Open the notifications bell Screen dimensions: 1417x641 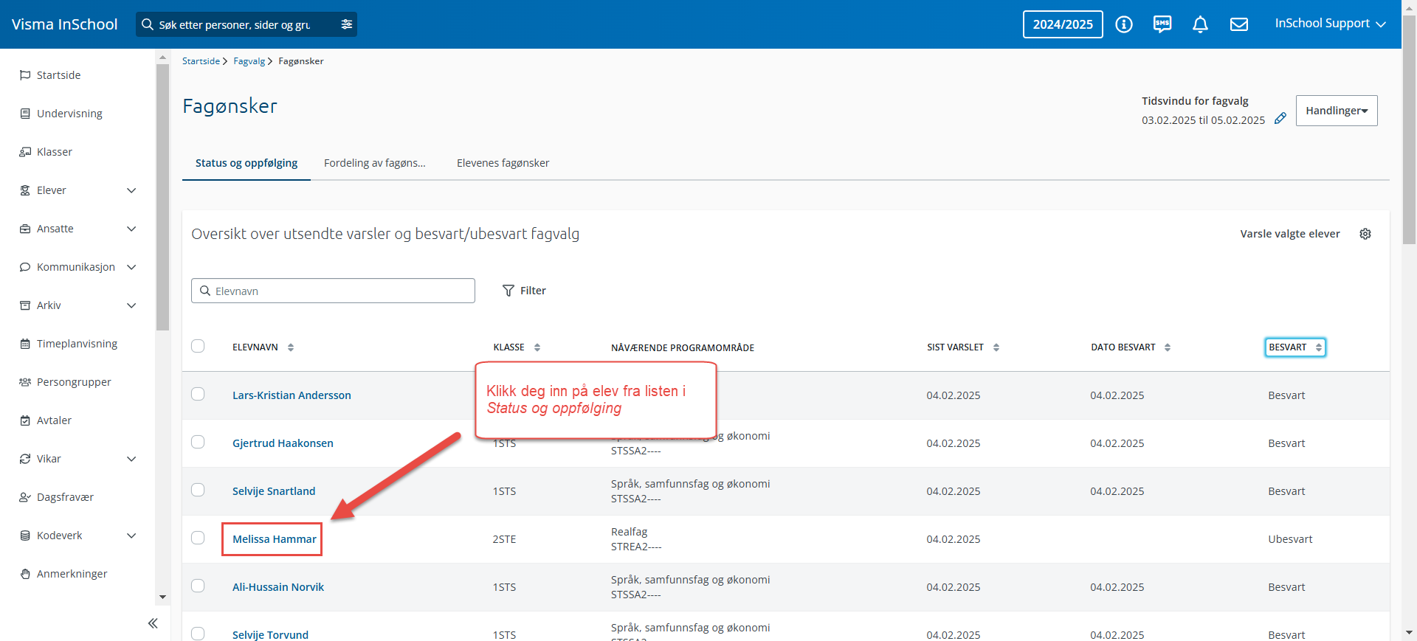point(1201,24)
